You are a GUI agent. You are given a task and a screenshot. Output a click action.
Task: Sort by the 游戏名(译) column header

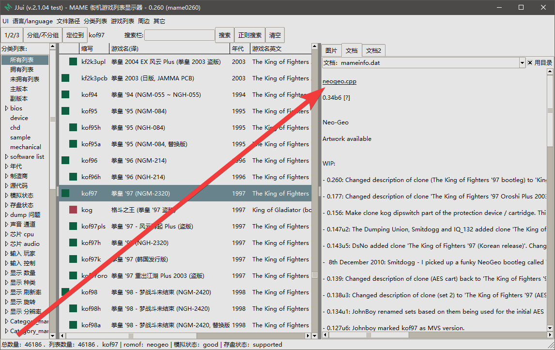coord(170,48)
